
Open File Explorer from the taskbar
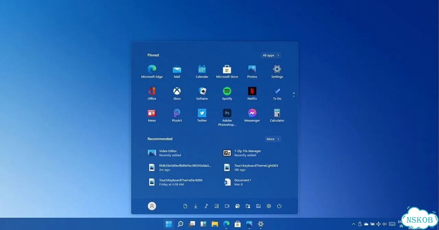(x=215, y=224)
